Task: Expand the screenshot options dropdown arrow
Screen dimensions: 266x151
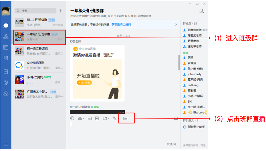Action: point(84,119)
